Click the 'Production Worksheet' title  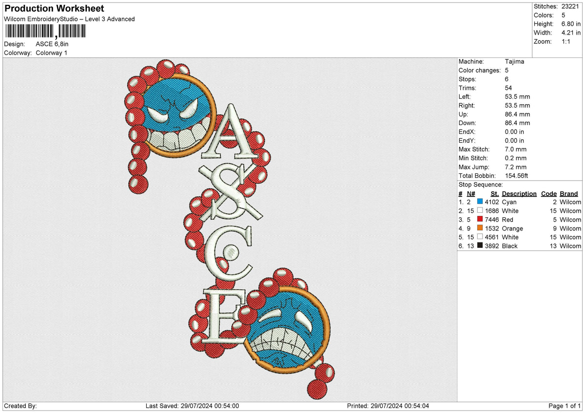coord(54,9)
